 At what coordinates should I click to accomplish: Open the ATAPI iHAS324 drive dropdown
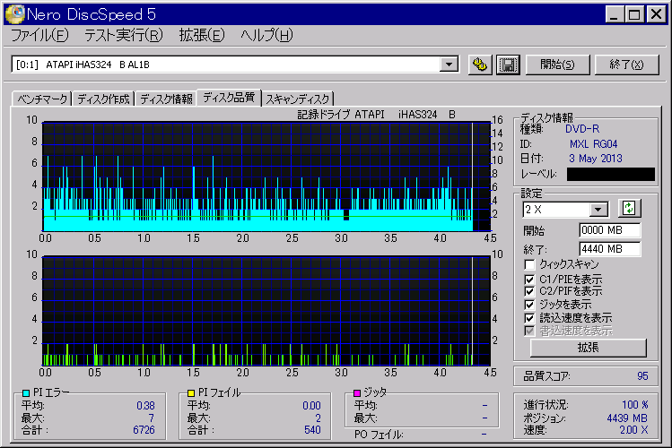(x=449, y=65)
